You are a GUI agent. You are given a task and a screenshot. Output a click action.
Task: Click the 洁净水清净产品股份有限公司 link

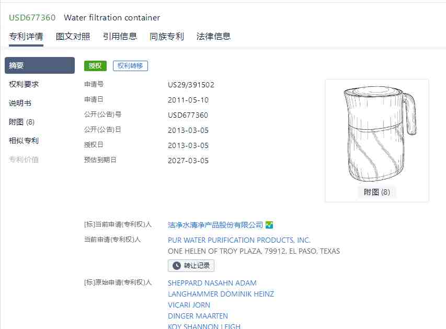tap(215, 225)
